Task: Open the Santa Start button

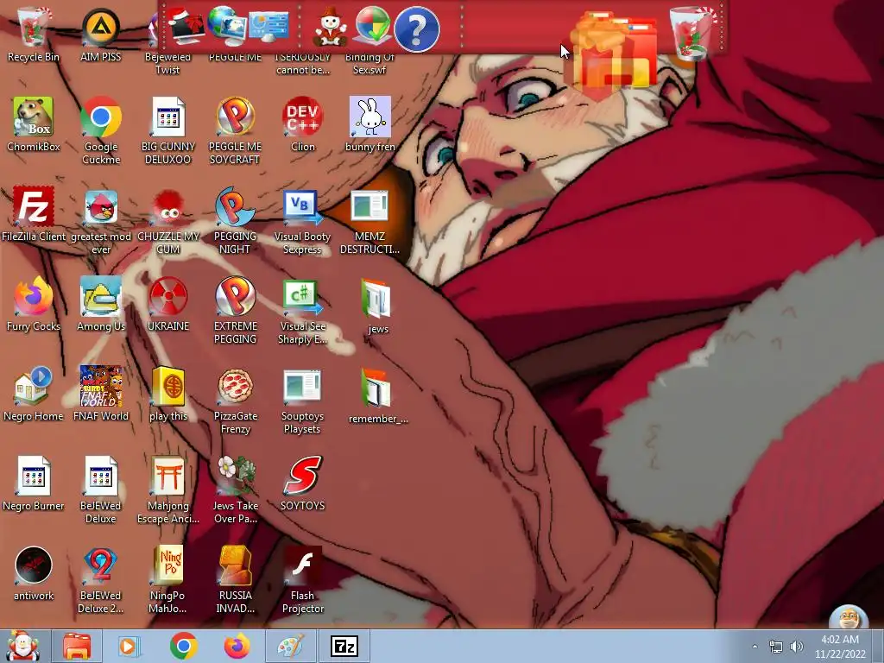Action: click(x=22, y=646)
